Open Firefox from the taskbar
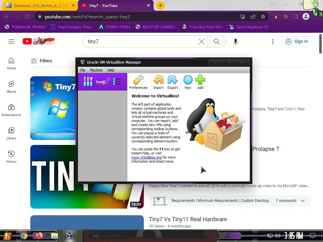 click(x=39, y=236)
